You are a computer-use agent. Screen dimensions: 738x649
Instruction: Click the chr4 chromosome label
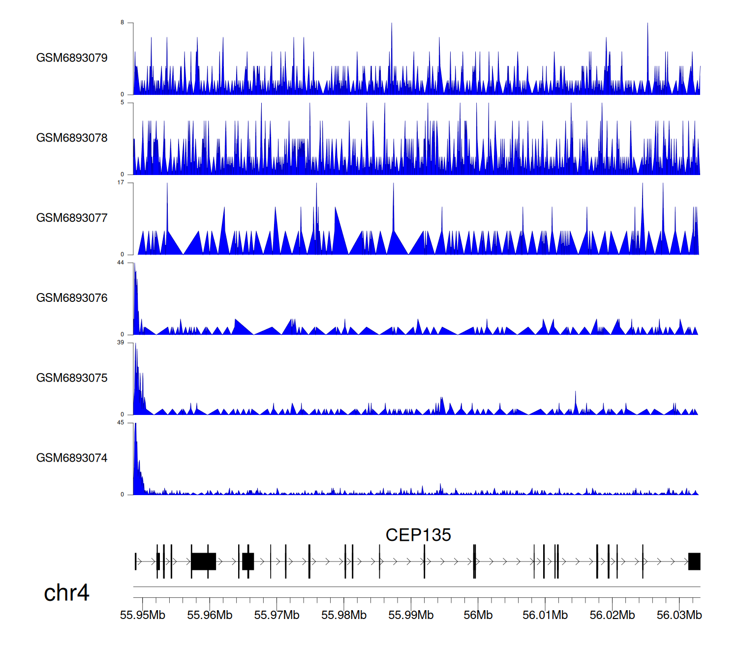66,593
